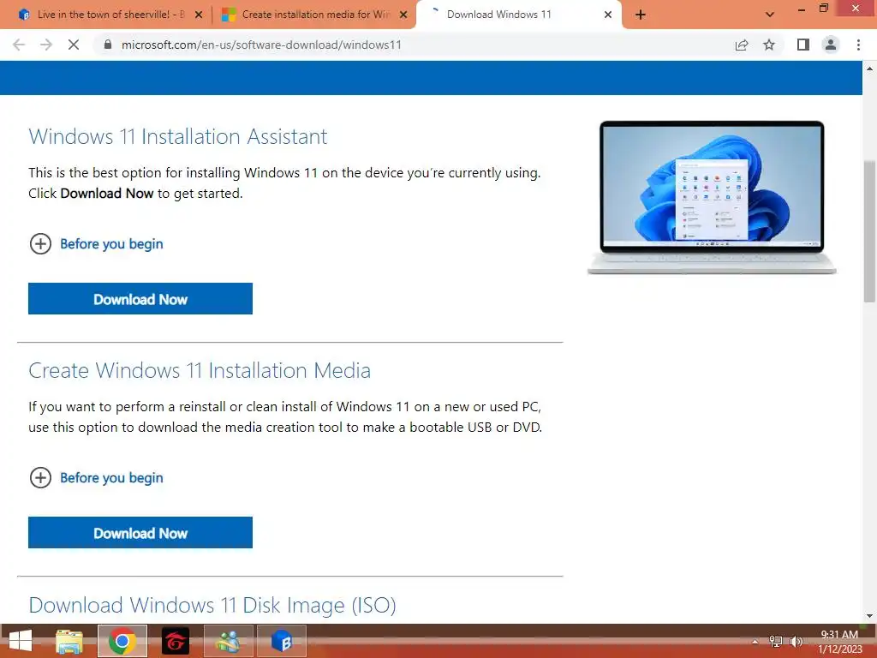Open the Chrome profile avatar
The image size is (877, 658).
tap(831, 45)
